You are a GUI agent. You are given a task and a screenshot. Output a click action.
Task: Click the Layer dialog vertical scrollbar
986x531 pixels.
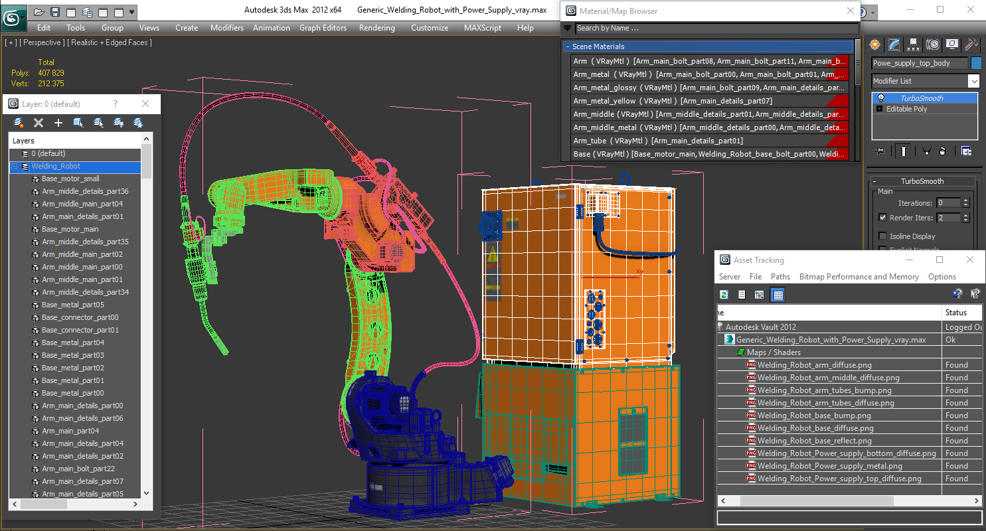(147, 315)
